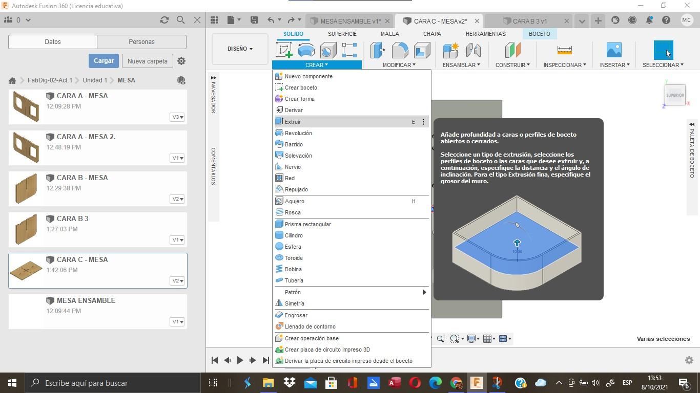Viewport: 700px width, 393px height.
Task: Switch to the MESA ENSAMBLE v1 document tab
Action: pyautogui.click(x=351, y=21)
